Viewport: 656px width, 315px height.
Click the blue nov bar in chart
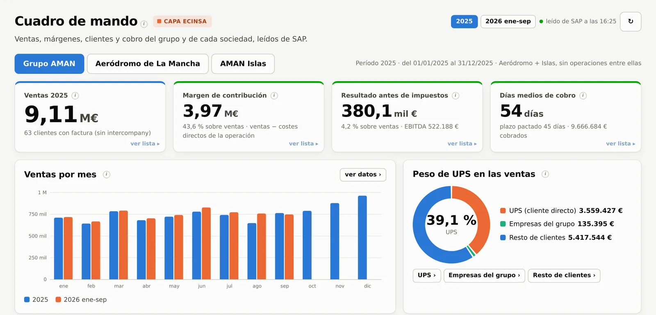click(x=335, y=241)
